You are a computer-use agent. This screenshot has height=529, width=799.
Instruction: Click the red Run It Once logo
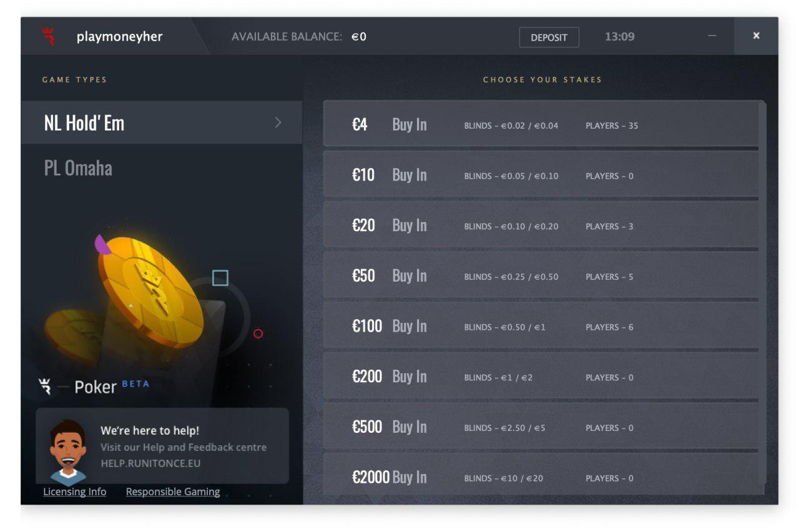point(48,36)
